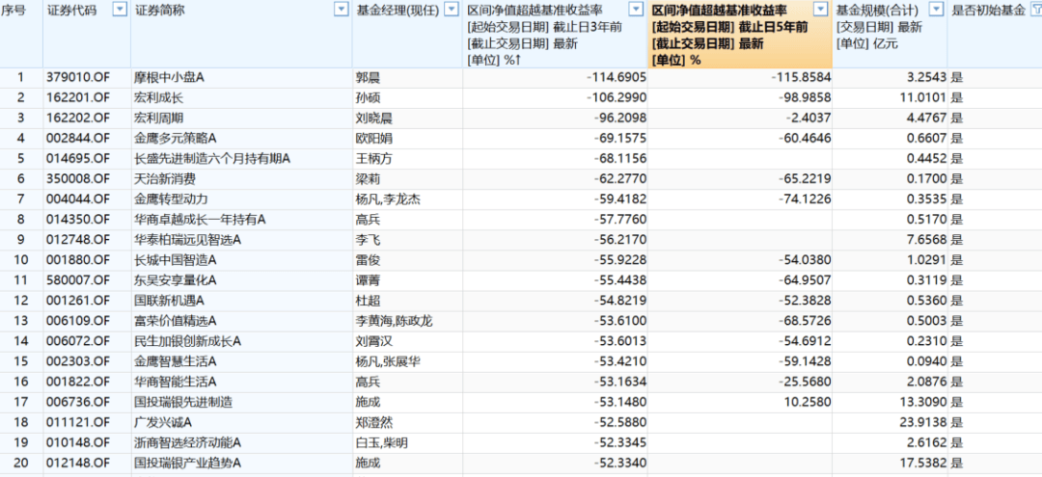This screenshot has width=1042, height=477.
Task: Select manager name 欧阳娟
Action: coord(372,139)
